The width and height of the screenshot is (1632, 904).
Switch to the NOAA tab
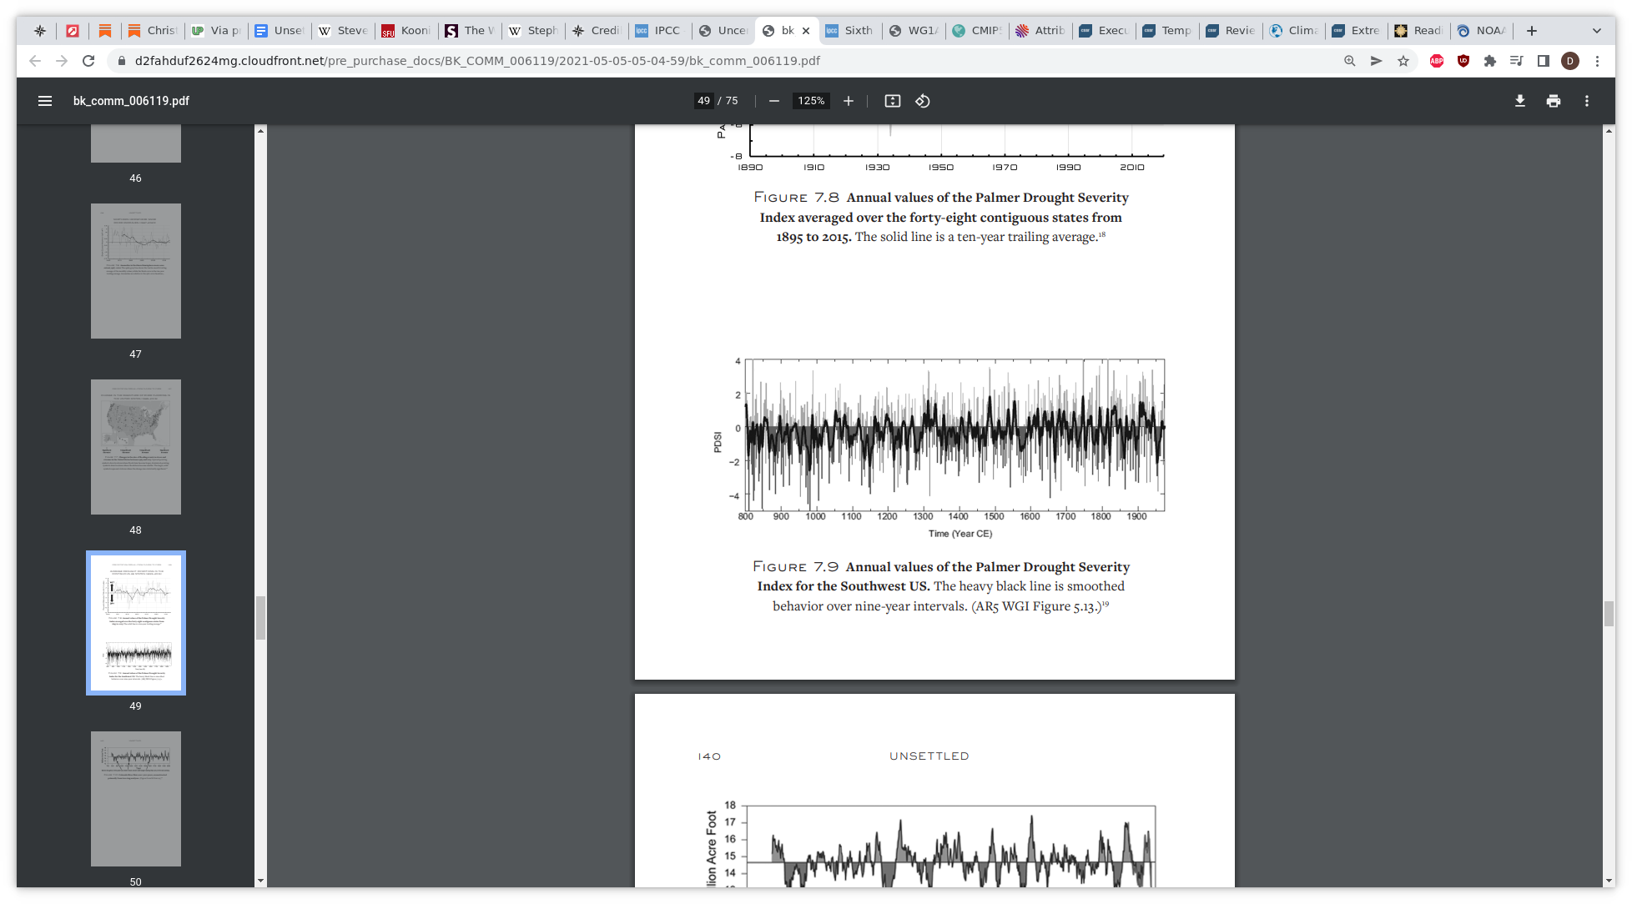click(1482, 31)
